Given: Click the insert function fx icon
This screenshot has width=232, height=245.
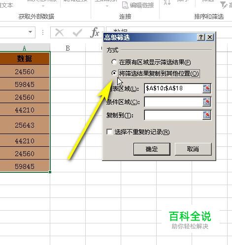Looking at the screenshot, I should [x=95, y=32].
